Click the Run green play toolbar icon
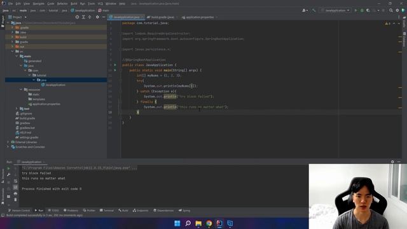The image size is (407, 229). point(355,10)
